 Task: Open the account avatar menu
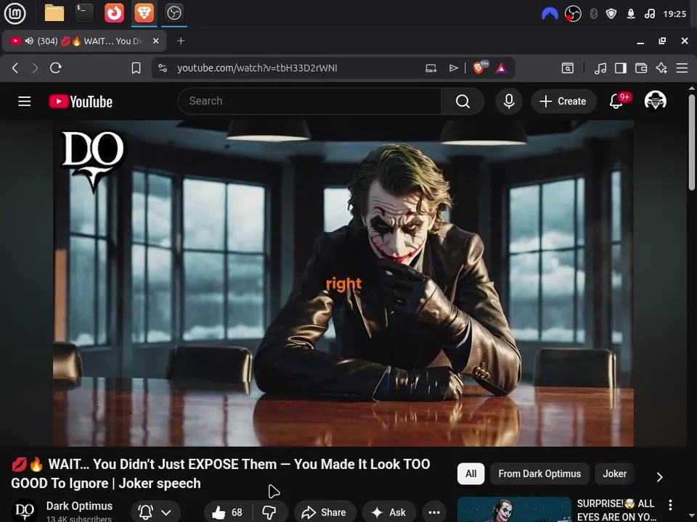(x=655, y=101)
